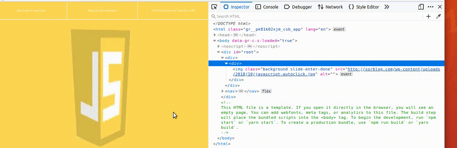Image resolution: width=457 pixels, height=148 pixels.
Task: Collapse the selected highlighted div node
Action: [226, 63]
